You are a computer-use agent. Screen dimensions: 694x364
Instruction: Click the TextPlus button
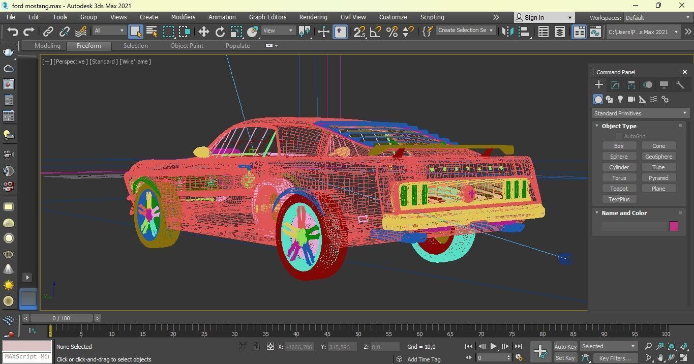tap(619, 199)
